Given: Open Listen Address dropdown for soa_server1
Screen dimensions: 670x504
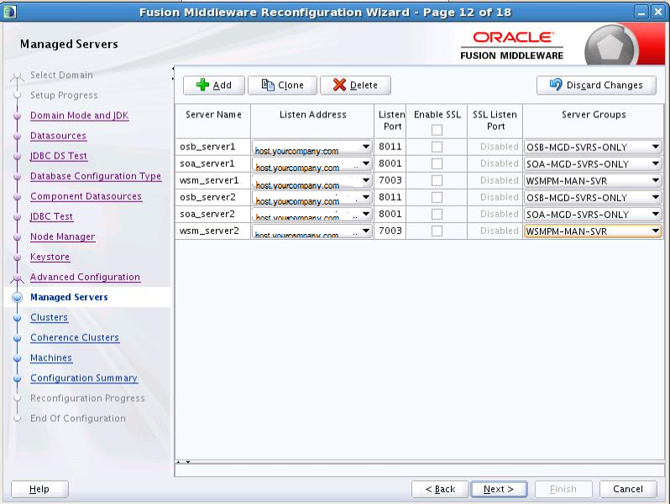Looking at the screenshot, I should point(366,164).
